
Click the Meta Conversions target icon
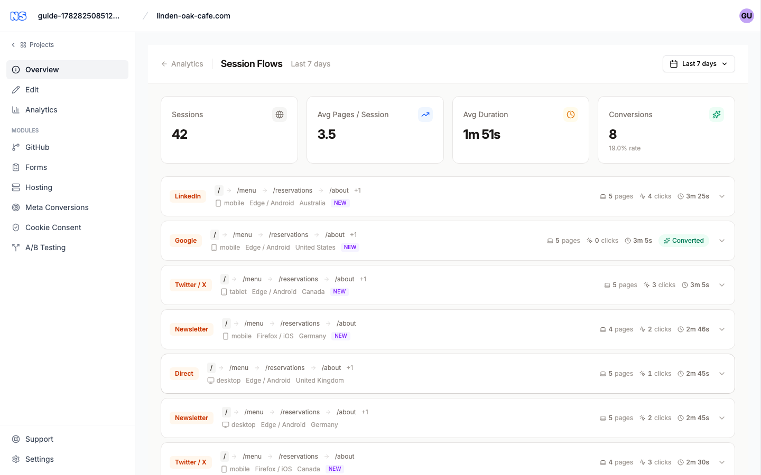pyautogui.click(x=16, y=207)
